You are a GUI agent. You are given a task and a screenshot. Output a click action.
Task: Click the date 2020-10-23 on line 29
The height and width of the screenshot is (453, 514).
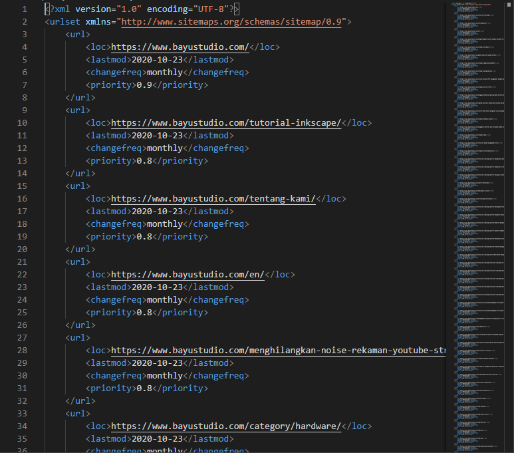(158, 363)
